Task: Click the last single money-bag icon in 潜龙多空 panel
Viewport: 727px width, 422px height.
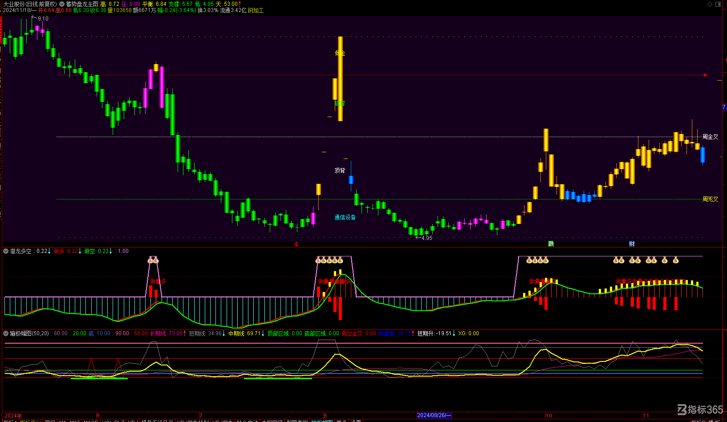Action: pyautogui.click(x=675, y=260)
